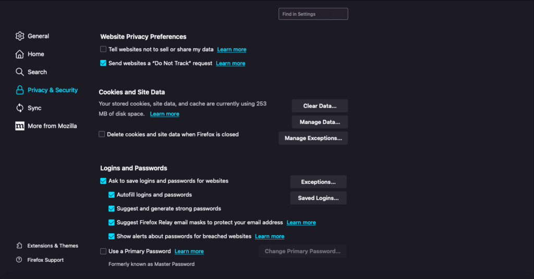Click 'Formerly known as Master Password' text

(x=152, y=264)
